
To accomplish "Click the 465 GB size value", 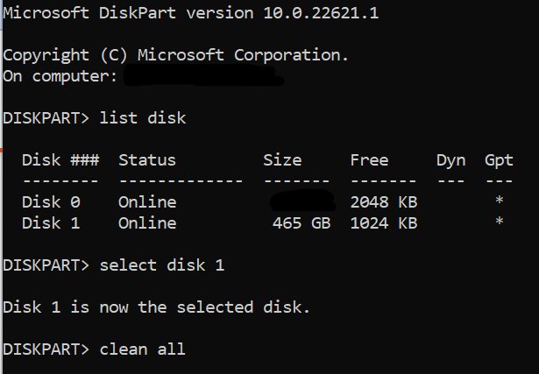I will 301,223.
